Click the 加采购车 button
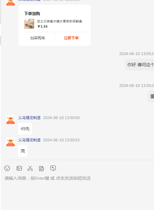 (x=38, y=38)
